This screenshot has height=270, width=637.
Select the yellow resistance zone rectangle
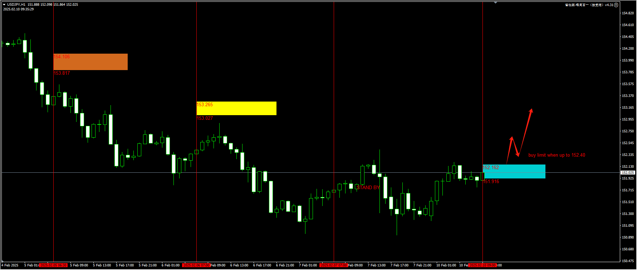tap(236, 108)
